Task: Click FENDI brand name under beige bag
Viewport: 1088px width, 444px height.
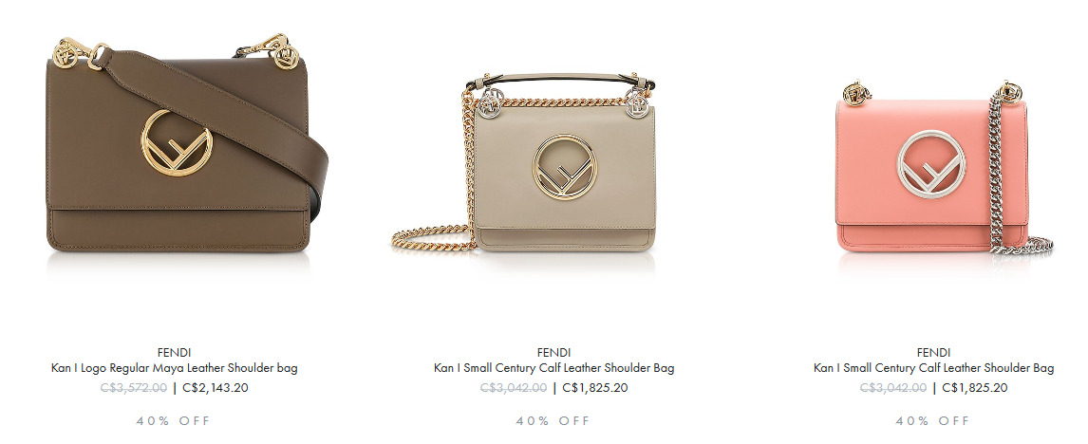Action: pyautogui.click(x=553, y=352)
